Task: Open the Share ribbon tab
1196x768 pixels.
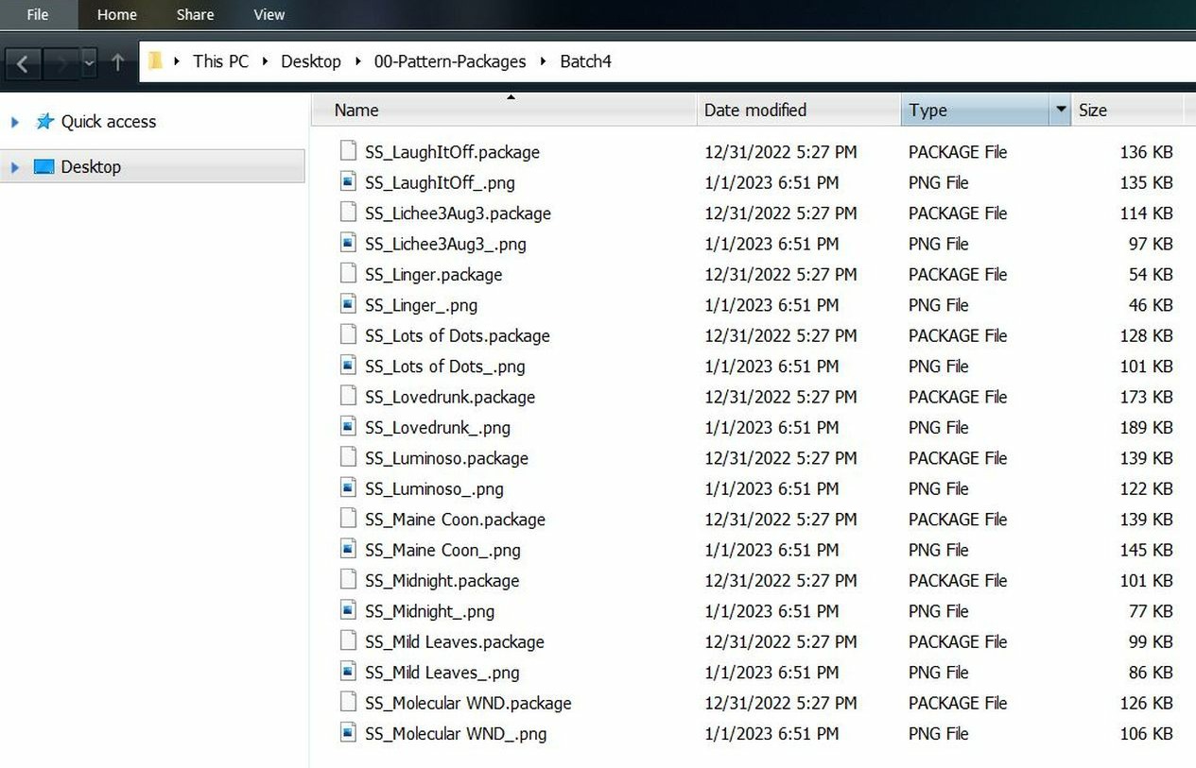Action: point(195,14)
